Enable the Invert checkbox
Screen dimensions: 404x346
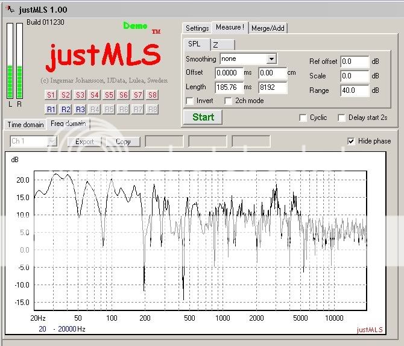[x=191, y=101]
